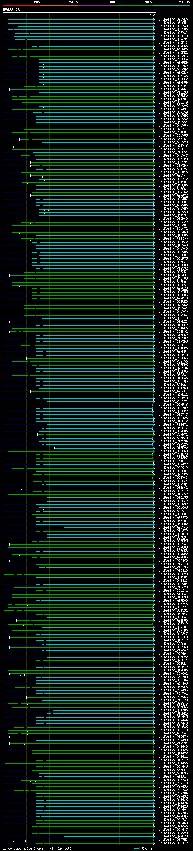Viewport: 193px width, 851px height.
Task: Select hit label UniRef100_C6TNE6
Action: tap(173, 328)
